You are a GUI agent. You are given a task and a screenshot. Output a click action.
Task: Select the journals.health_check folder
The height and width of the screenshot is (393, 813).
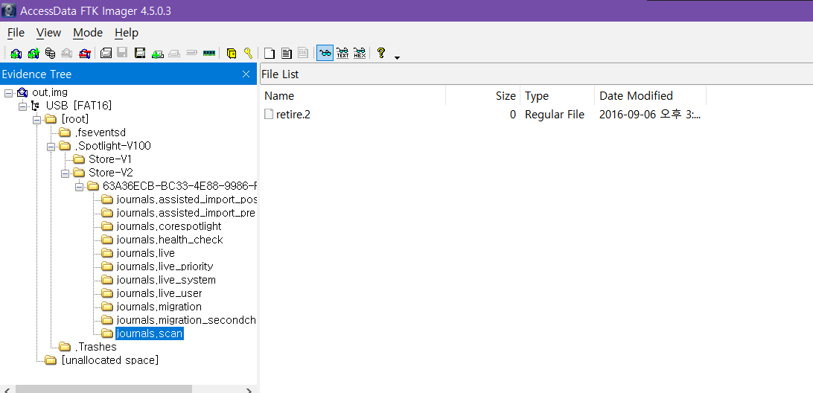click(x=170, y=240)
